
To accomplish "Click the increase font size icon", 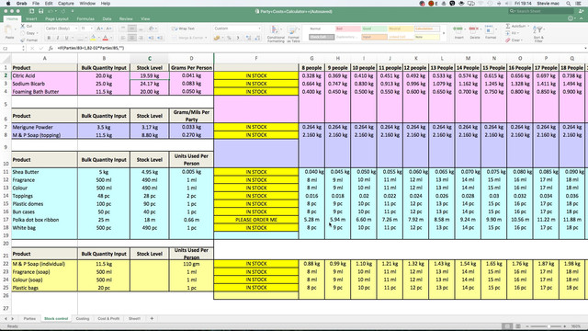I will [100, 29].
